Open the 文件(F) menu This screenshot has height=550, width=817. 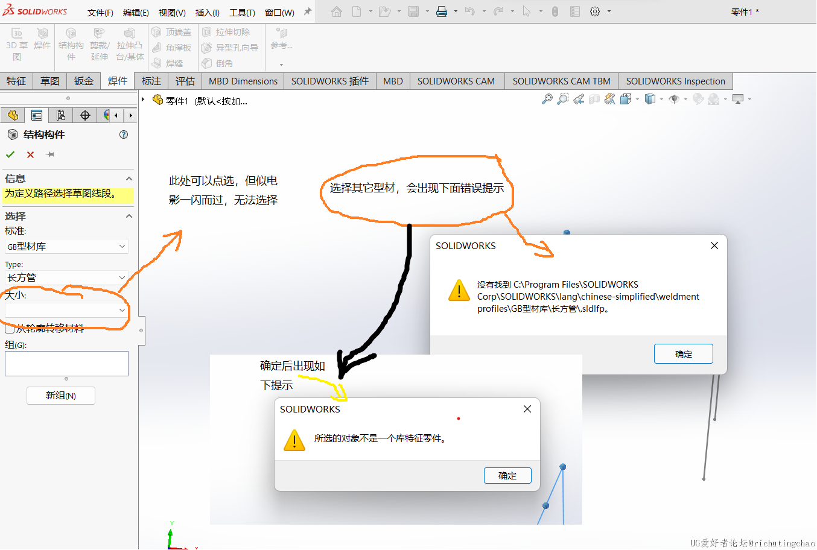(100, 13)
